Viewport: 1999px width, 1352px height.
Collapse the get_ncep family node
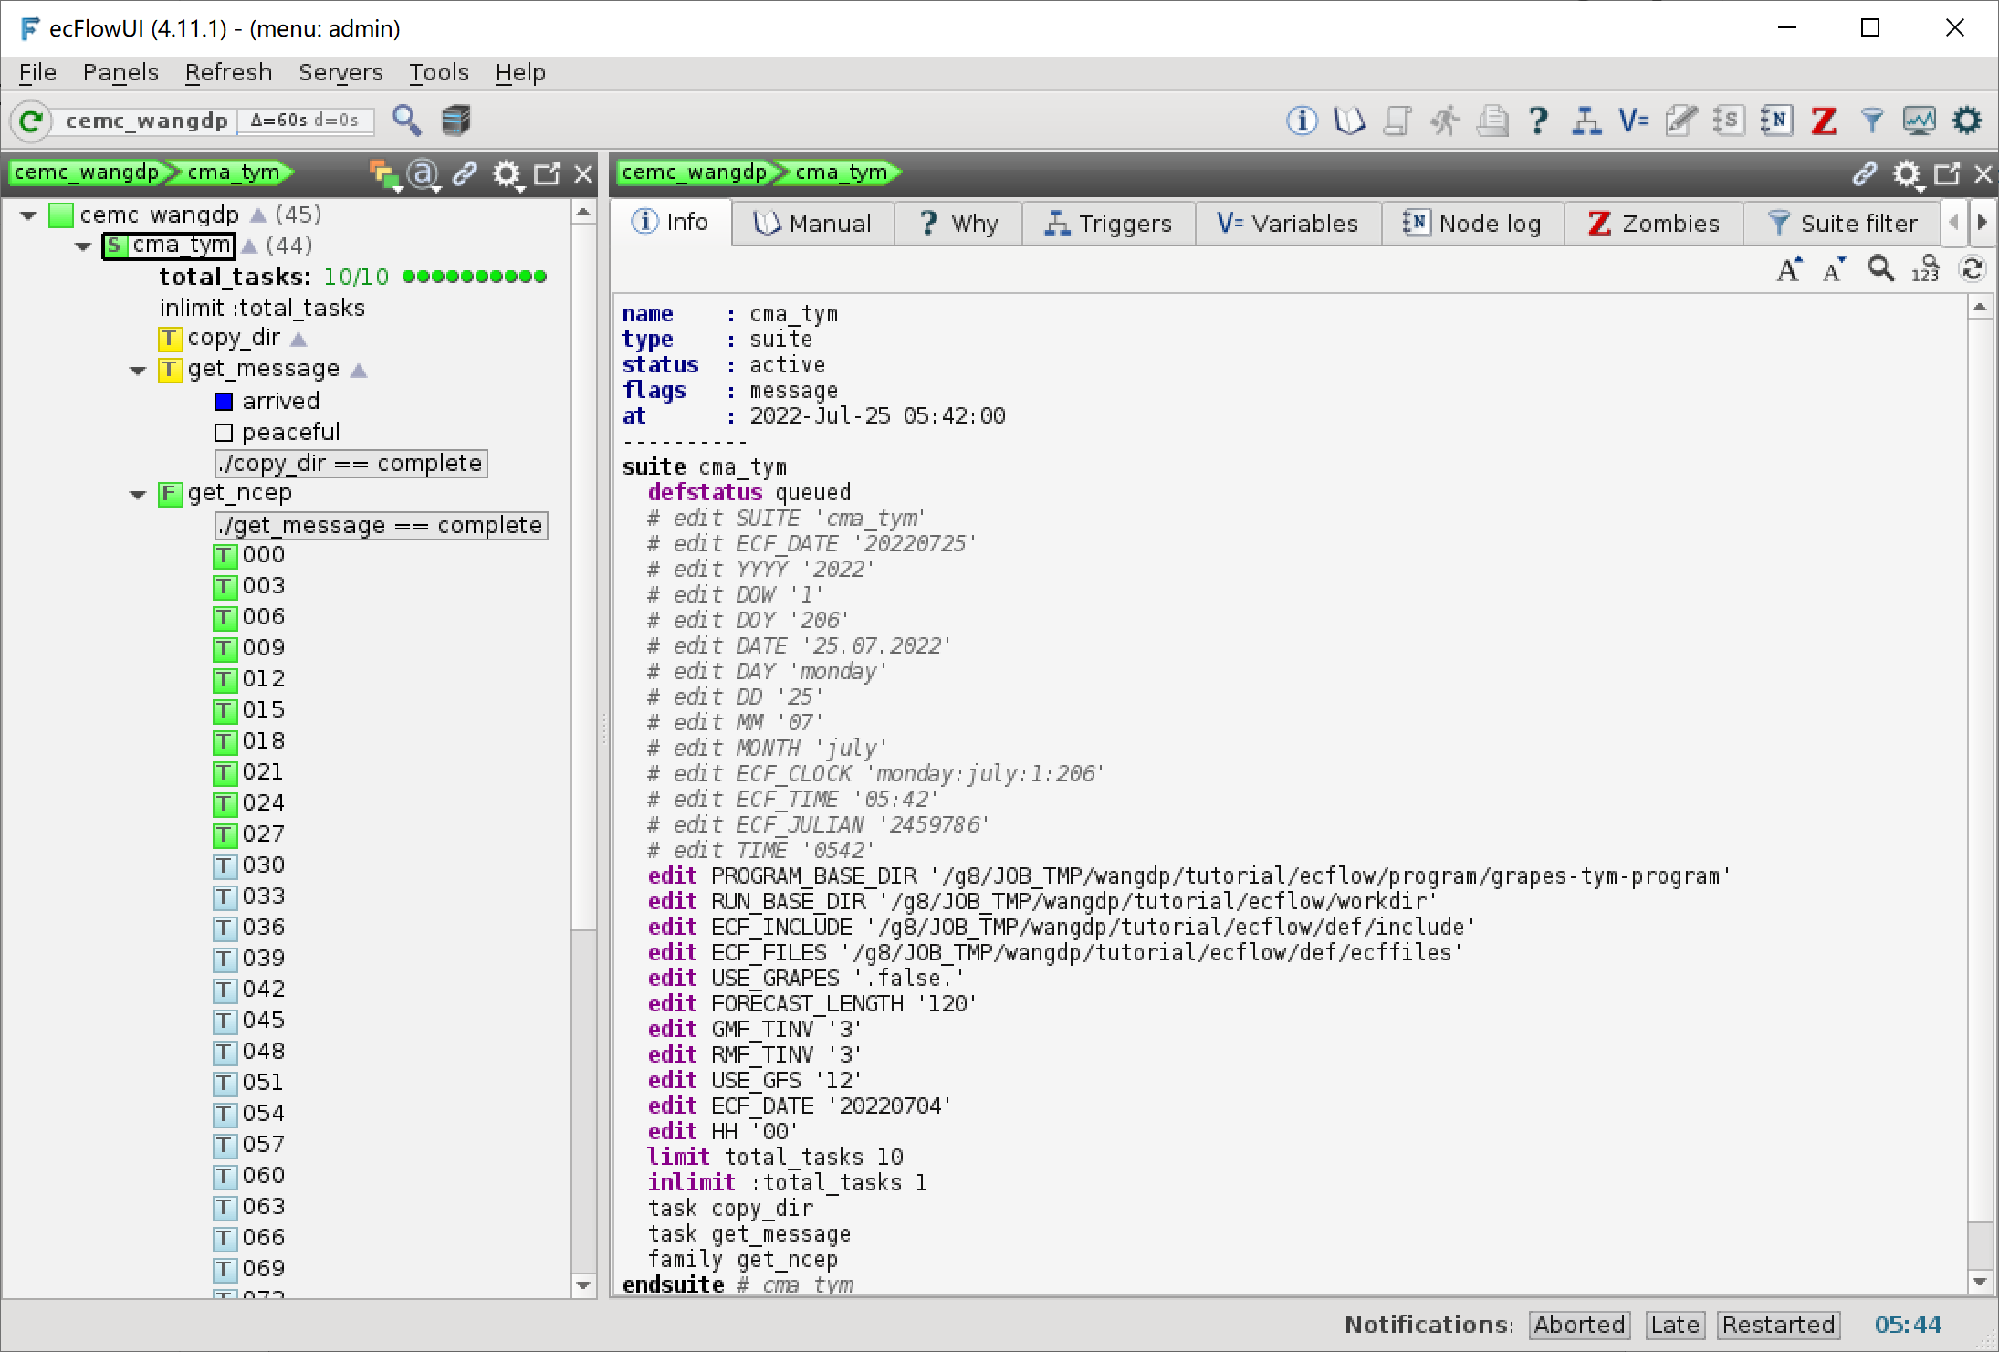coord(138,495)
